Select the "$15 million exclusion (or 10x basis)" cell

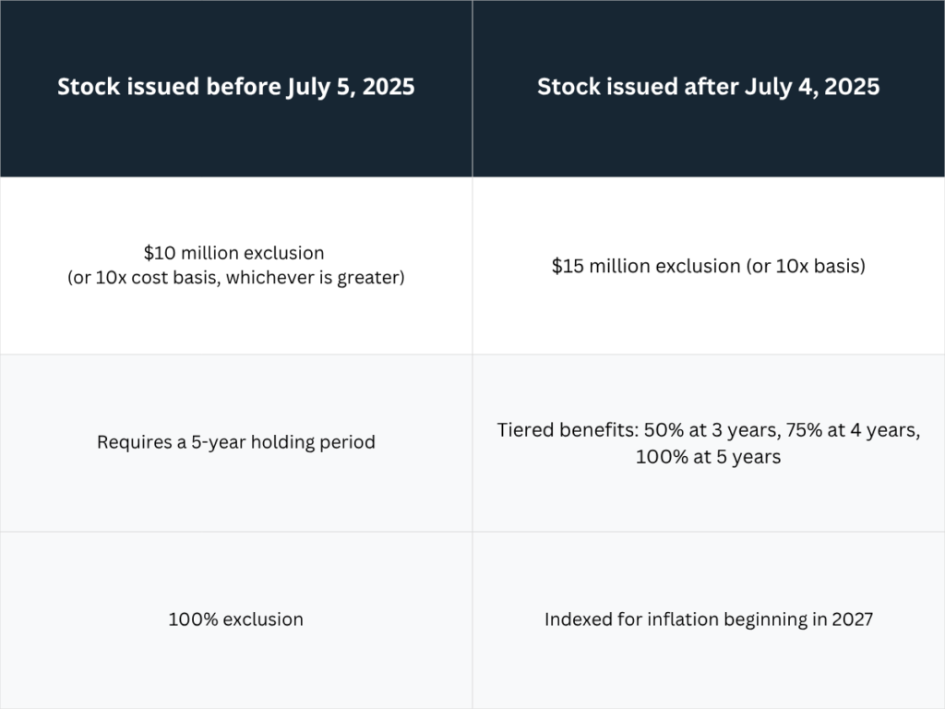point(708,266)
